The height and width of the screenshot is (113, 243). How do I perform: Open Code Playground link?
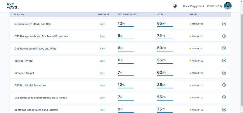[193, 6]
